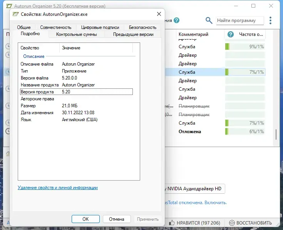Click Autorun Organizer title bar app icon
This screenshot has width=283, height=230.
tap(9, 6)
